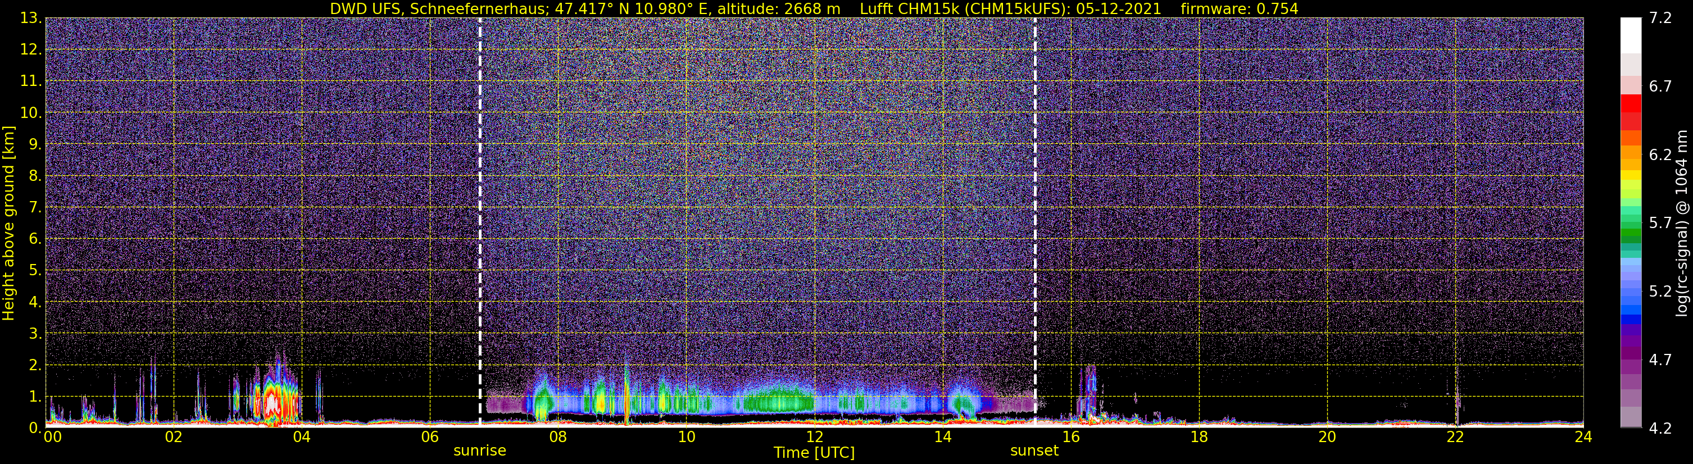
Task: Click the '13.' height axis tick label
Action: click(31, 19)
